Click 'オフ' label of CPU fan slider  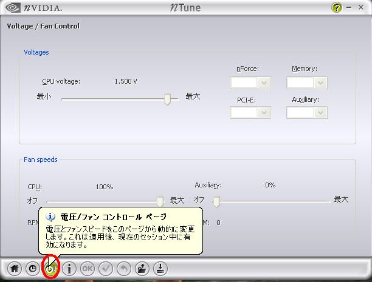pyautogui.click(x=32, y=201)
